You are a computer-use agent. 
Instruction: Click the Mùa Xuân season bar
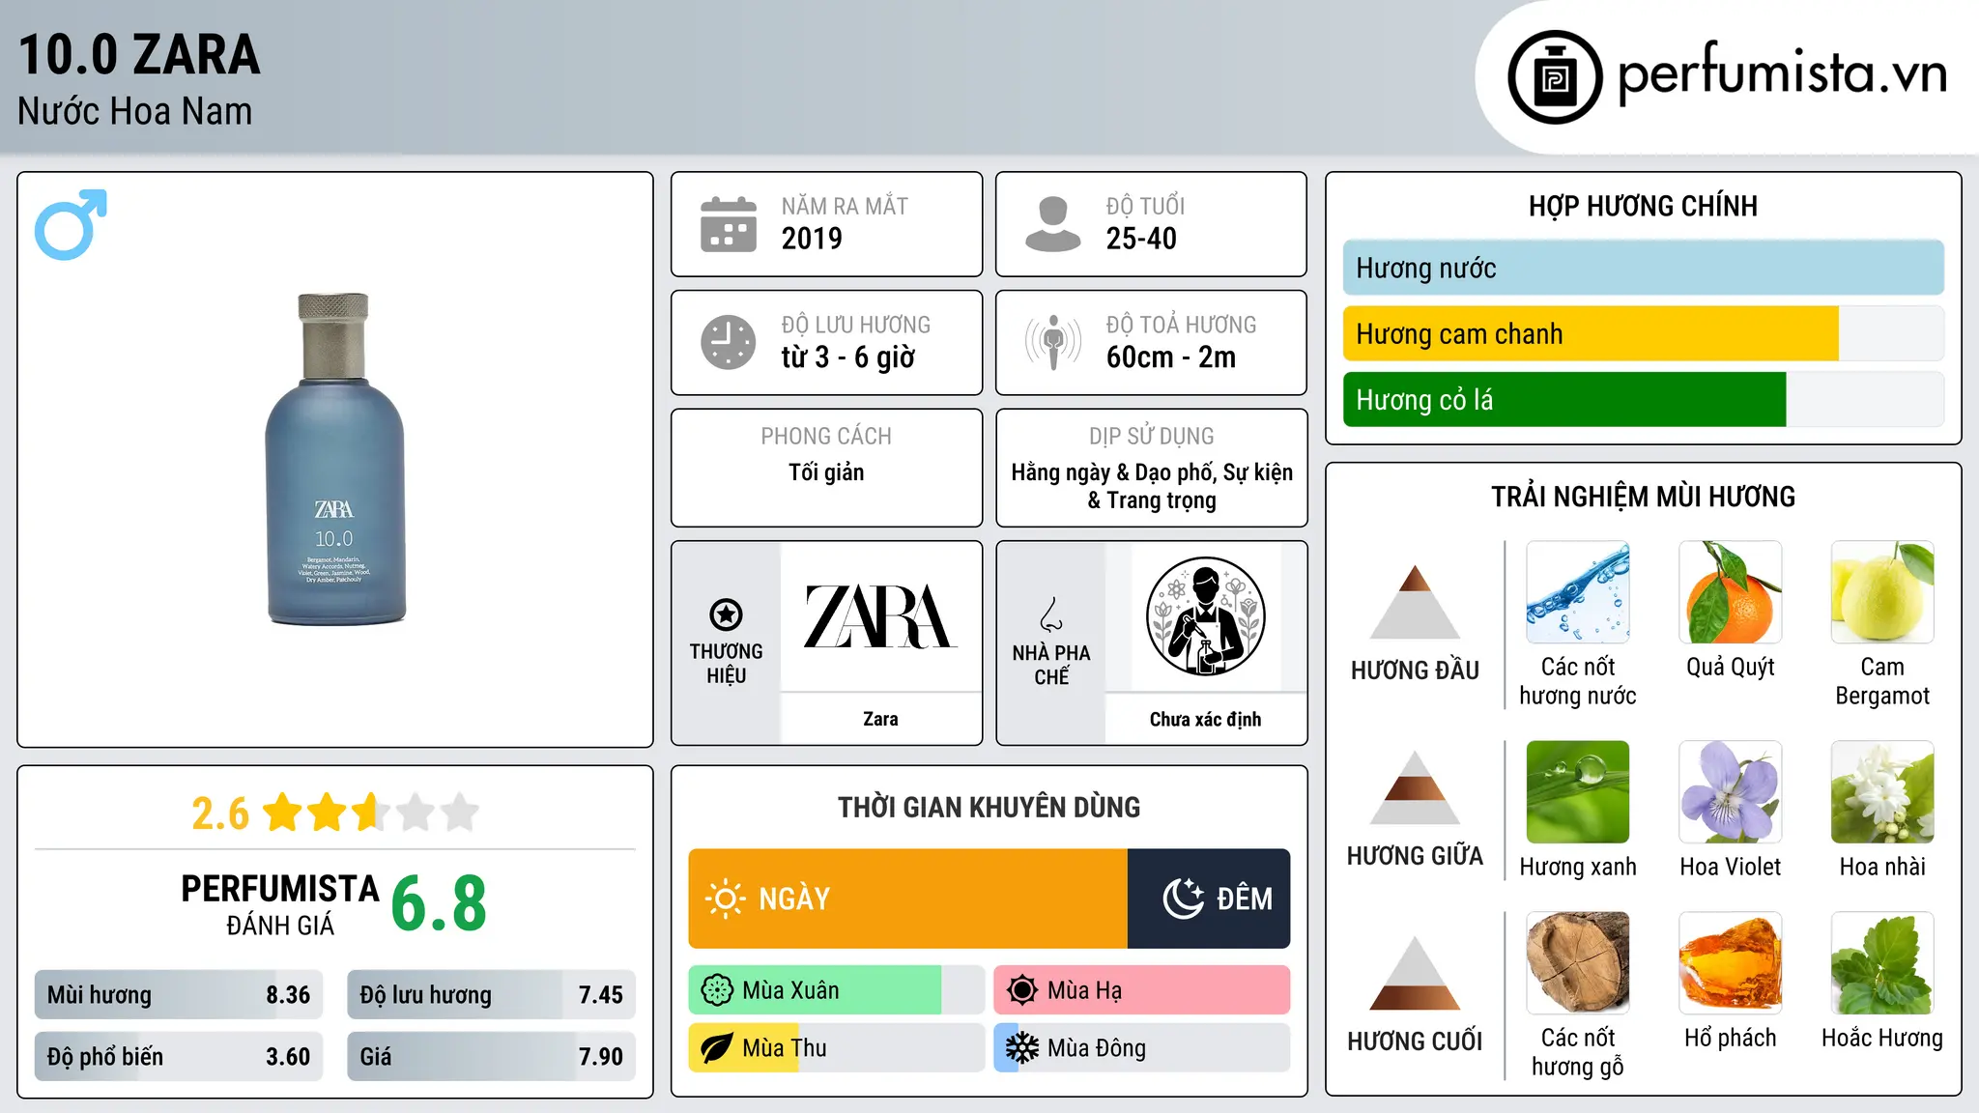pyautogui.click(x=837, y=990)
